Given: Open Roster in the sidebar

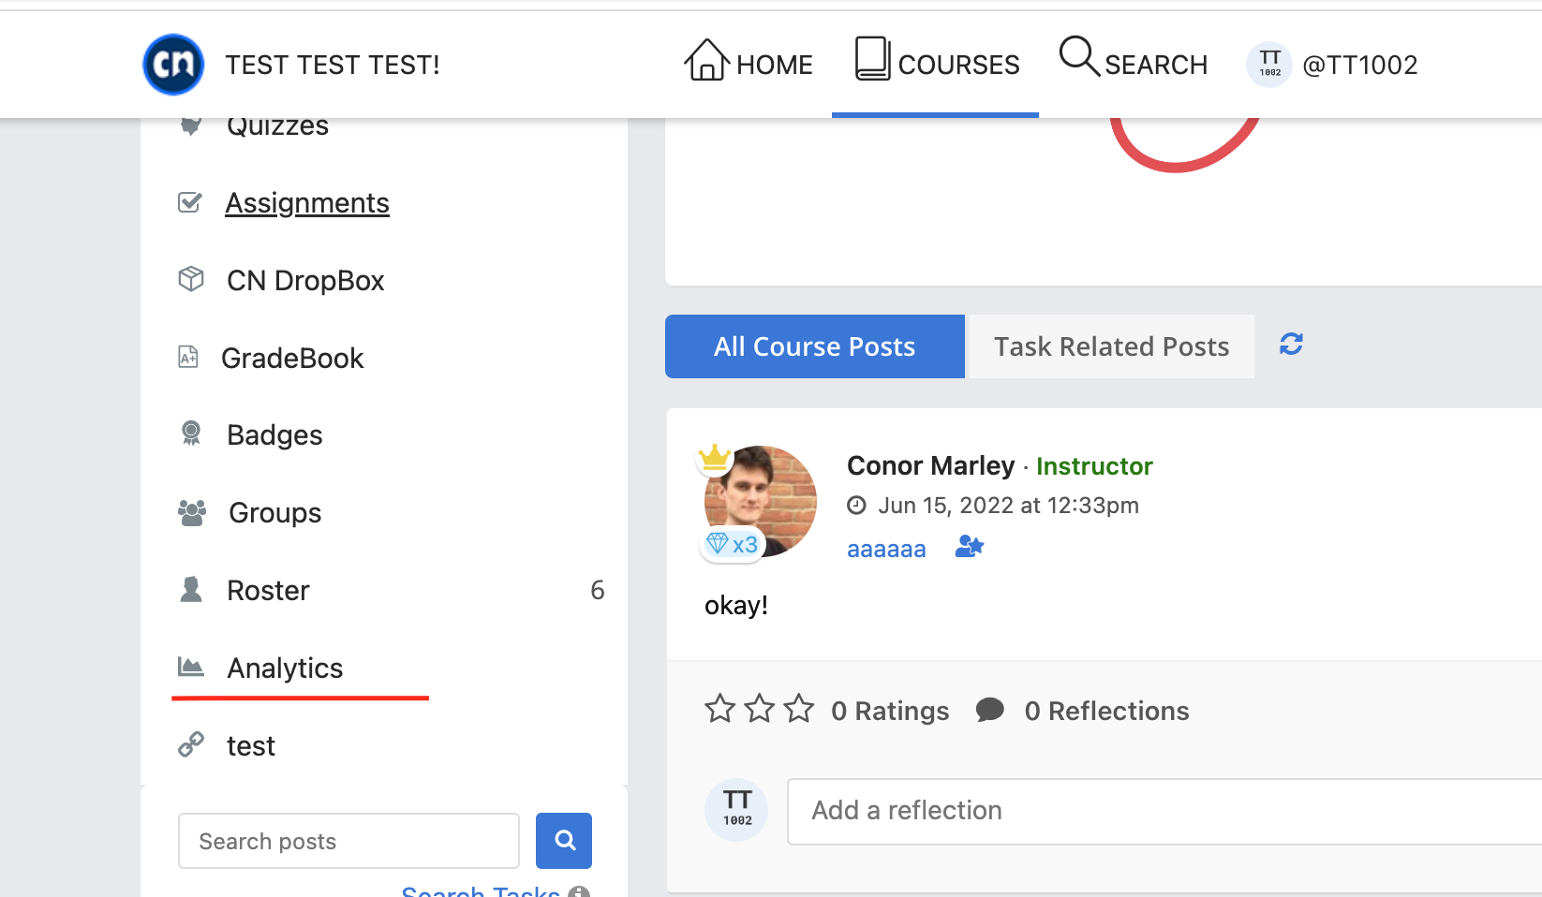Looking at the screenshot, I should click(268, 591).
